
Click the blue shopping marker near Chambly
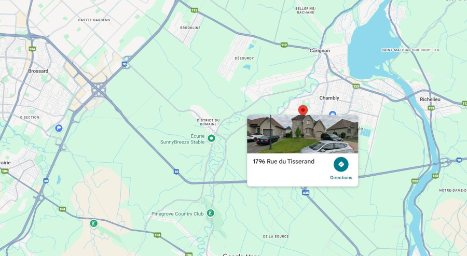coord(333,113)
